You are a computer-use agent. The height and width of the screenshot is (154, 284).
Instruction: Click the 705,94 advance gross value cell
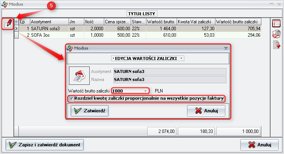(x=238, y=29)
